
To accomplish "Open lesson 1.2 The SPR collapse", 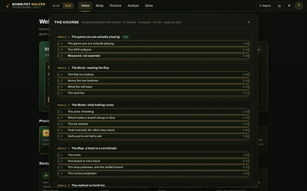I will point(153,50).
